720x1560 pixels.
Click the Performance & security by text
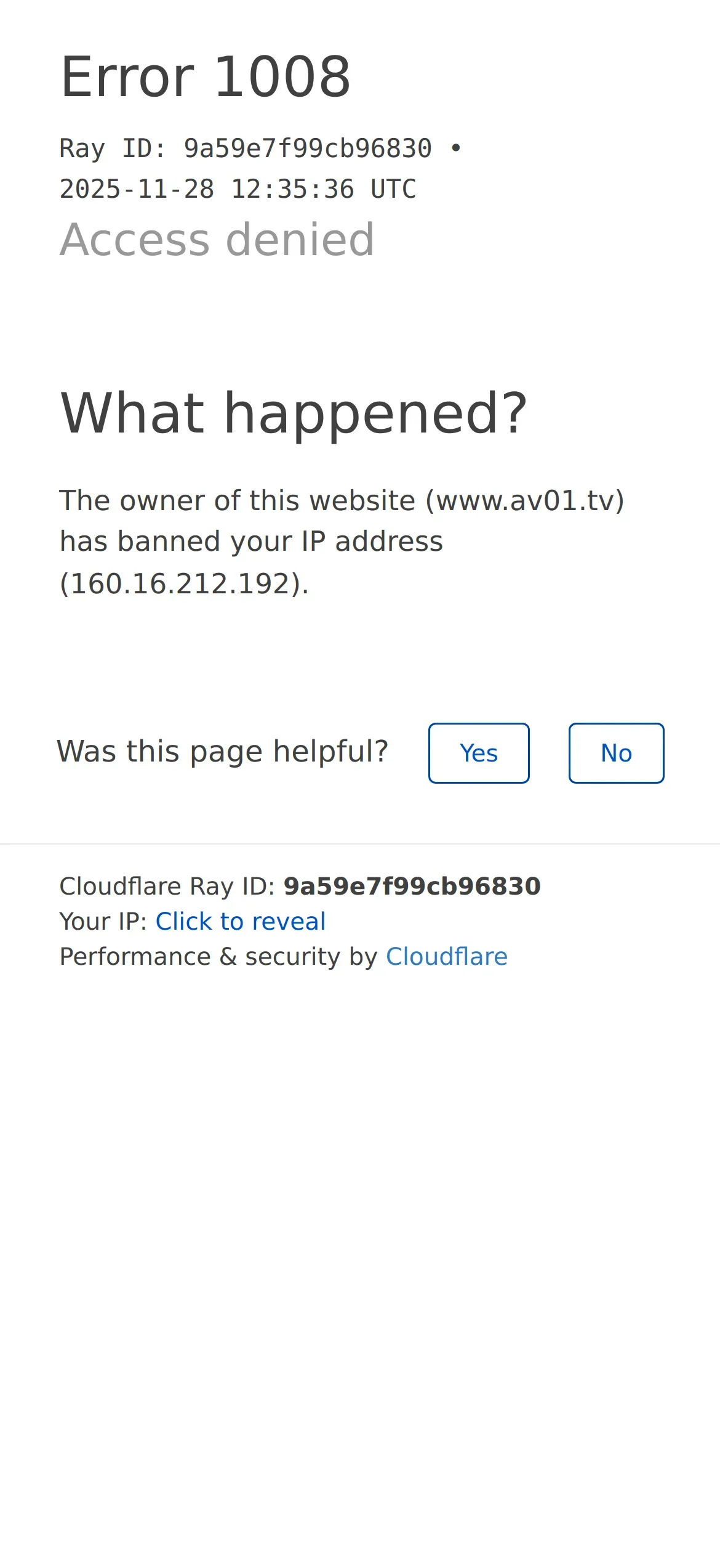[x=218, y=956]
